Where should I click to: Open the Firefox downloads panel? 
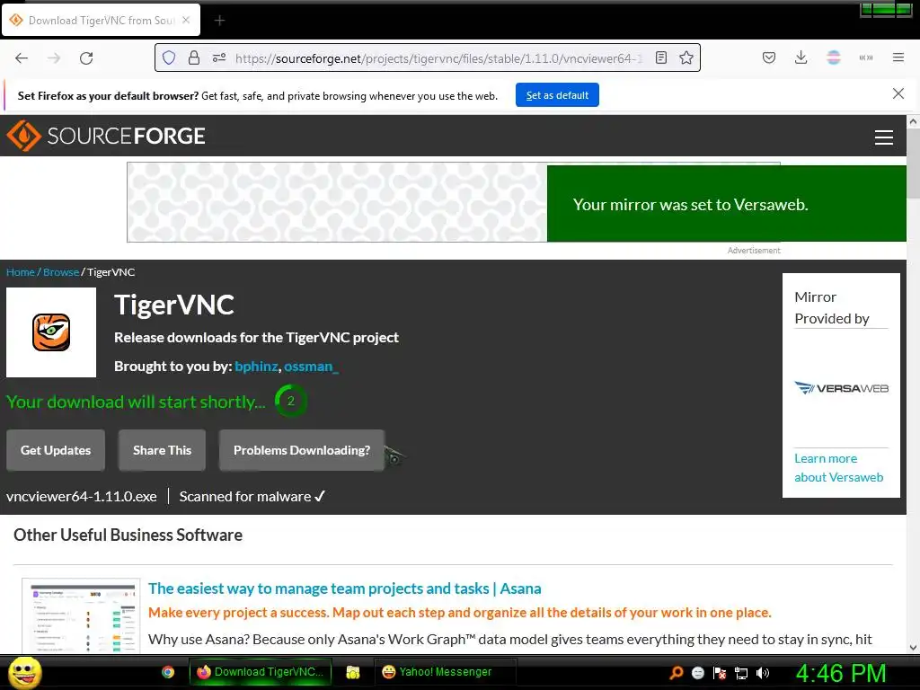[x=801, y=57]
